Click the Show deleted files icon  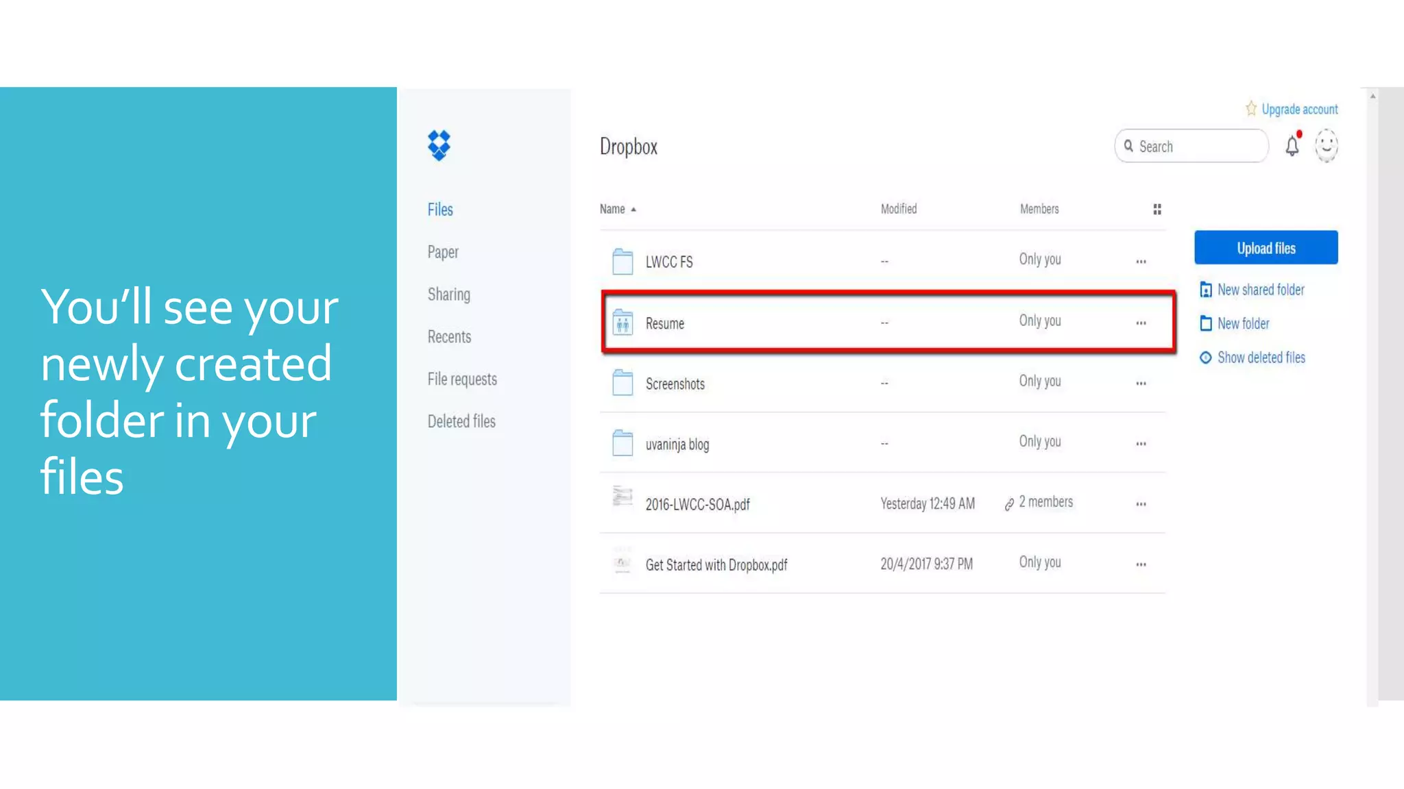pyautogui.click(x=1206, y=358)
